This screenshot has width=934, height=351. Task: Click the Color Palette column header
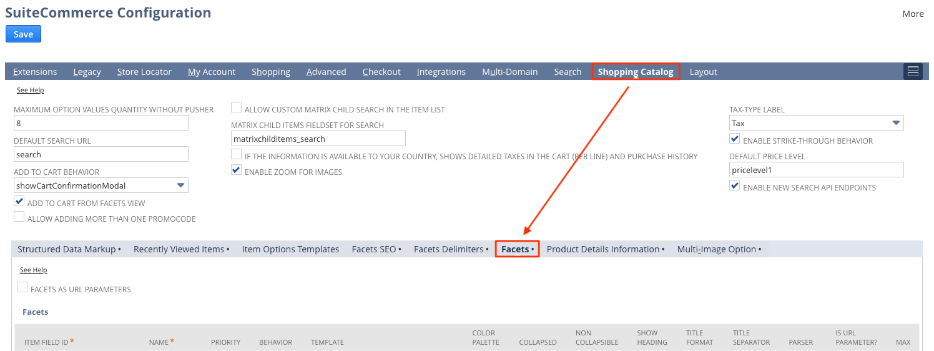click(486, 337)
